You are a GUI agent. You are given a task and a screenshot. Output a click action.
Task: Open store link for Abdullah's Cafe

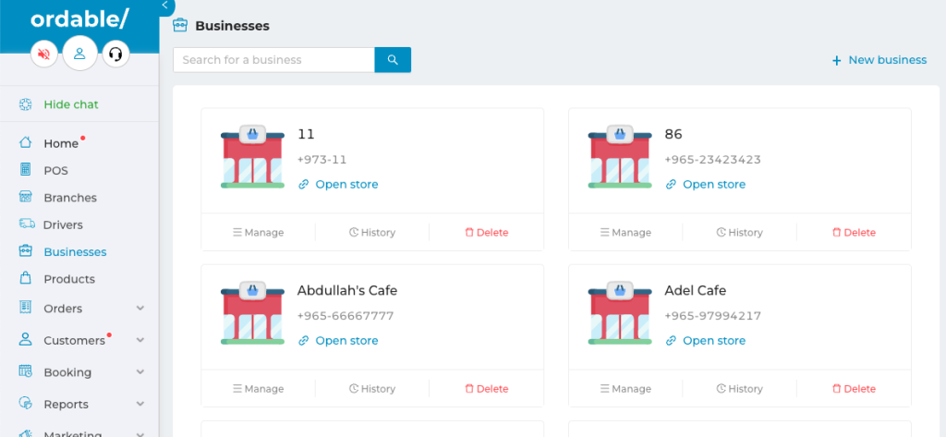[338, 341]
